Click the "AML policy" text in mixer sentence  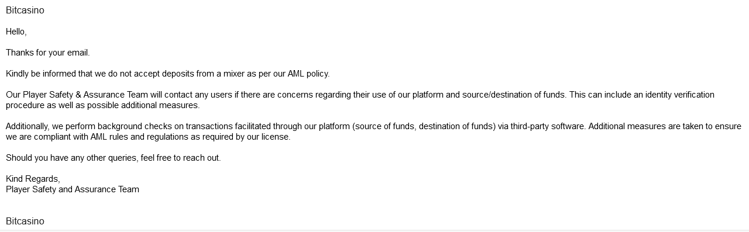[308, 74]
